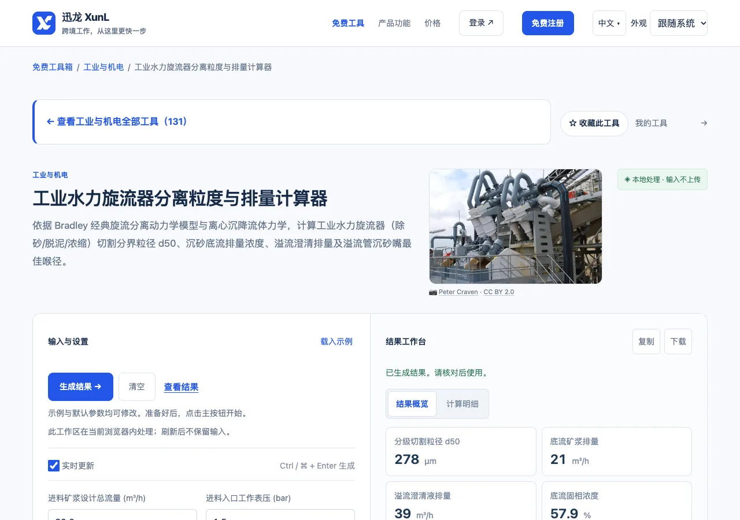740x520 pixels.
Task: Click the 收藏此工具 button
Action: point(594,123)
